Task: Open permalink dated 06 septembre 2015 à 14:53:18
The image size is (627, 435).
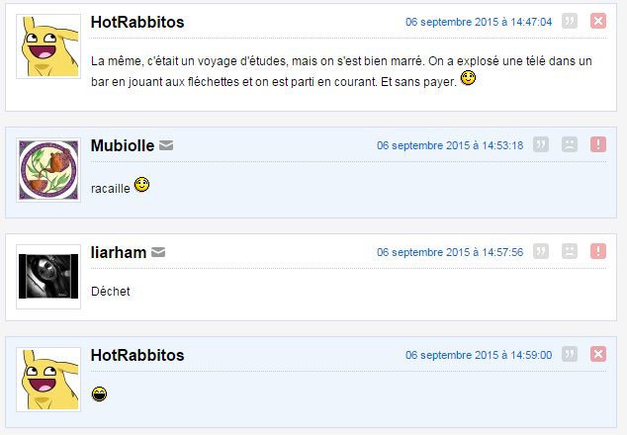Action: [450, 145]
